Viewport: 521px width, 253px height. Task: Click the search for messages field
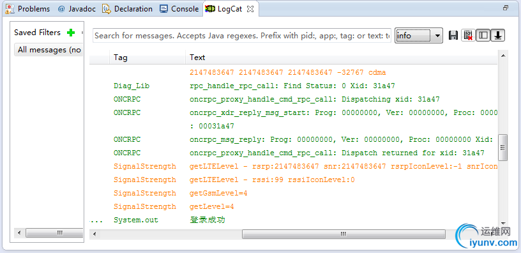coord(242,36)
